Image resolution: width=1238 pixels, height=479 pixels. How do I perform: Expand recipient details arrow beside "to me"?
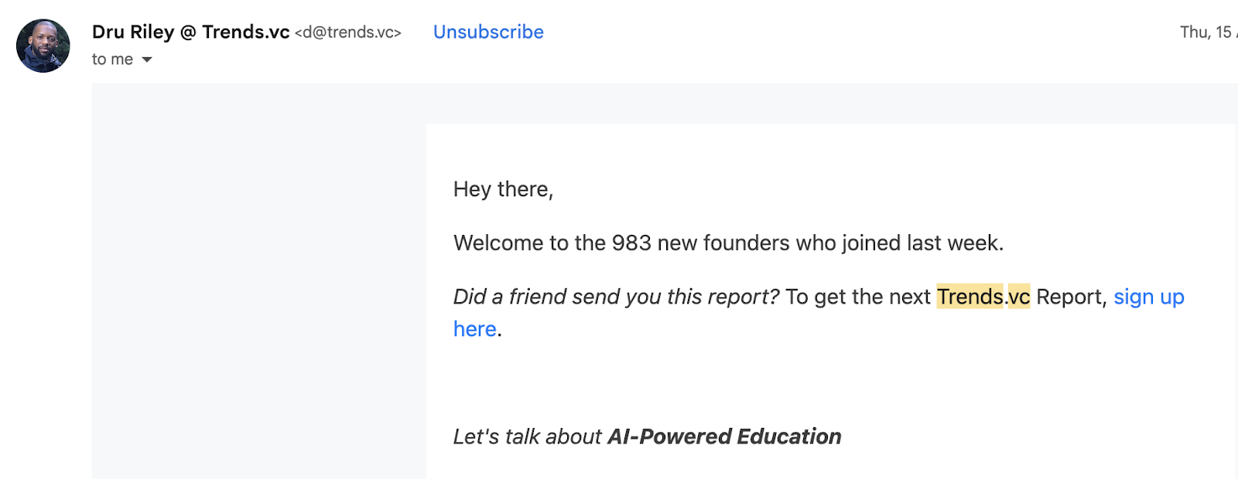click(x=147, y=59)
